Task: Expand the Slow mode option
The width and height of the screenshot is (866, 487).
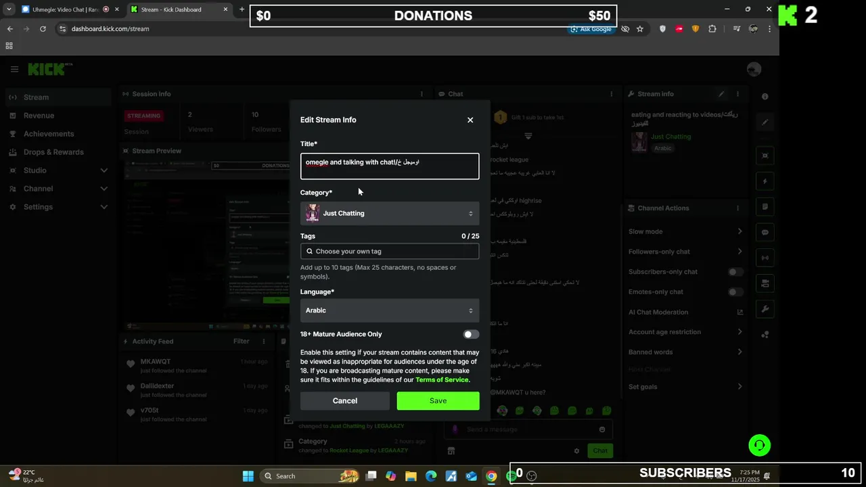Action: pos(686,231)
